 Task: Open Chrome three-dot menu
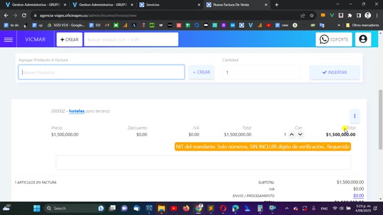377,16
